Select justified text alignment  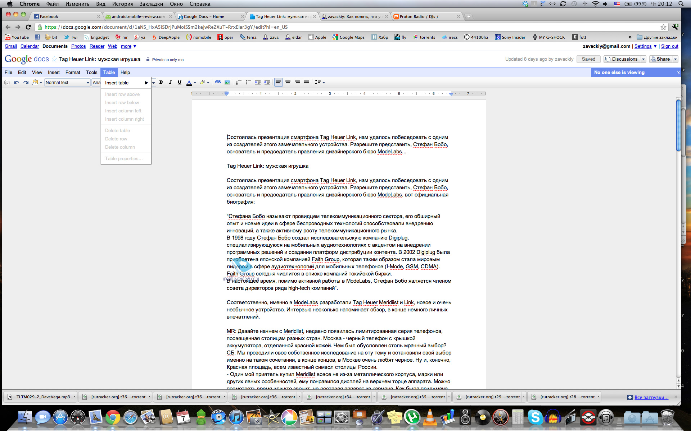307,83
